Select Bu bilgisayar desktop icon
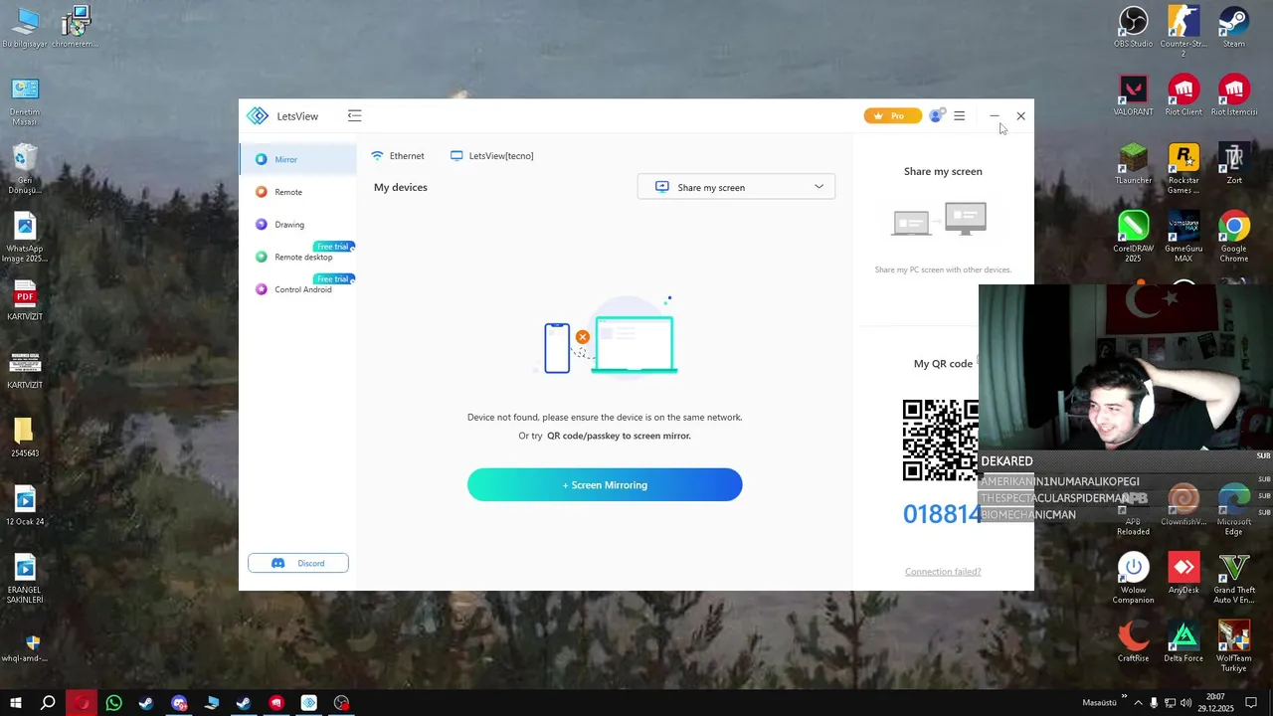This screenshot has height=716, width=1273. coord(25,28)
